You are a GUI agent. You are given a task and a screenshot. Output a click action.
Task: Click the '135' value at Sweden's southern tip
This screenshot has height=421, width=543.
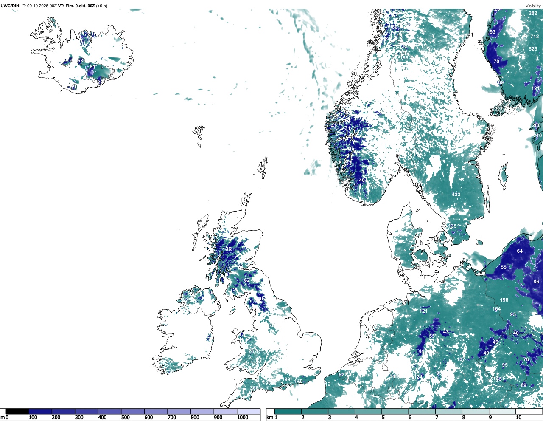pyautogui.click(x=453, y=226)
